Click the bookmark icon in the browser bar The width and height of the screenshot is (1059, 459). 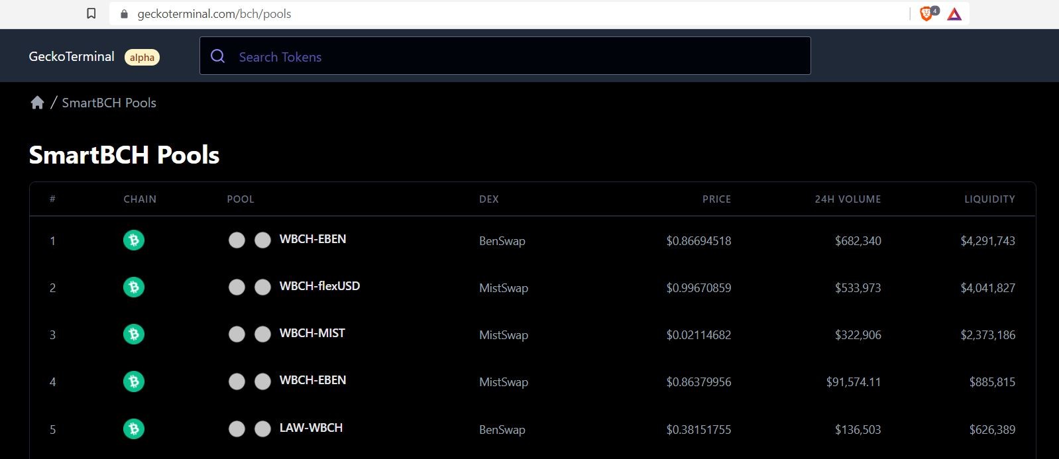coord(91,13)
